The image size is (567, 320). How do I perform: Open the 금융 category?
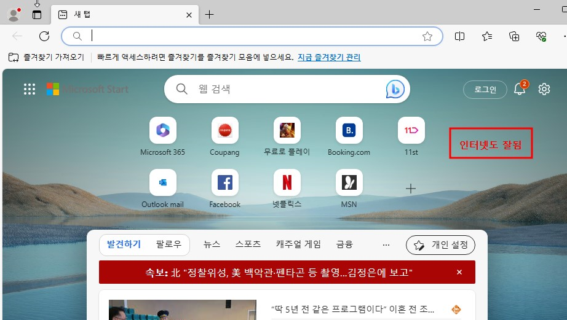(x=344, y=244)
